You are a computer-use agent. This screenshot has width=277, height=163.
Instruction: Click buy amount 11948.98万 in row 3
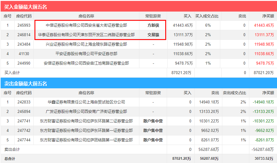tap(183, 44)
